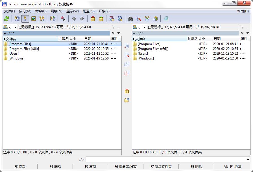Expand left panel directory history arrow
Image resolution: width=253 pixels, height=172 pixels.
pyautogui.click(x=119, y=33)
